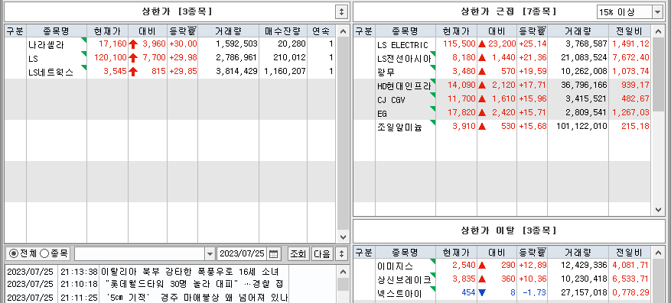The width and height of the screenshot is (671, 303).
Task: Toggle the up-down arrow button in 상한가 title bar
Action: (x=341, y=12)
